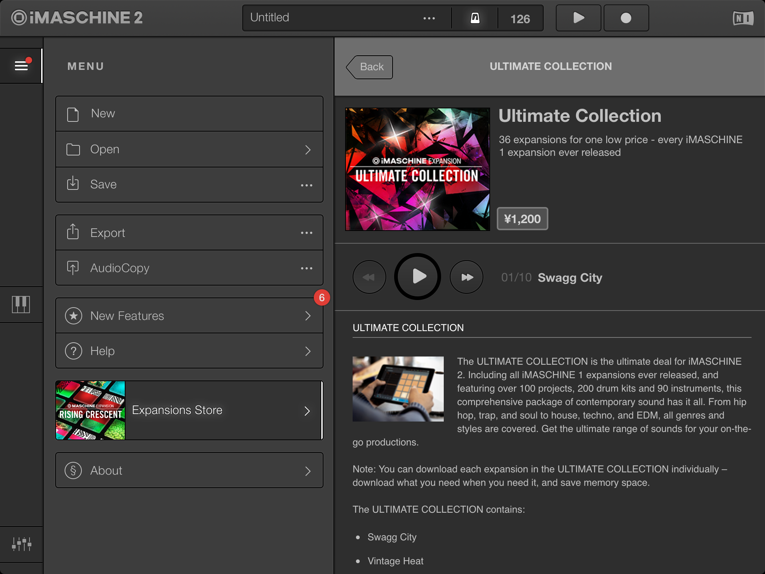Viewport: 765px width, 574px height.
Task: Open the Expansions Store entry
Action: [189, 410]
